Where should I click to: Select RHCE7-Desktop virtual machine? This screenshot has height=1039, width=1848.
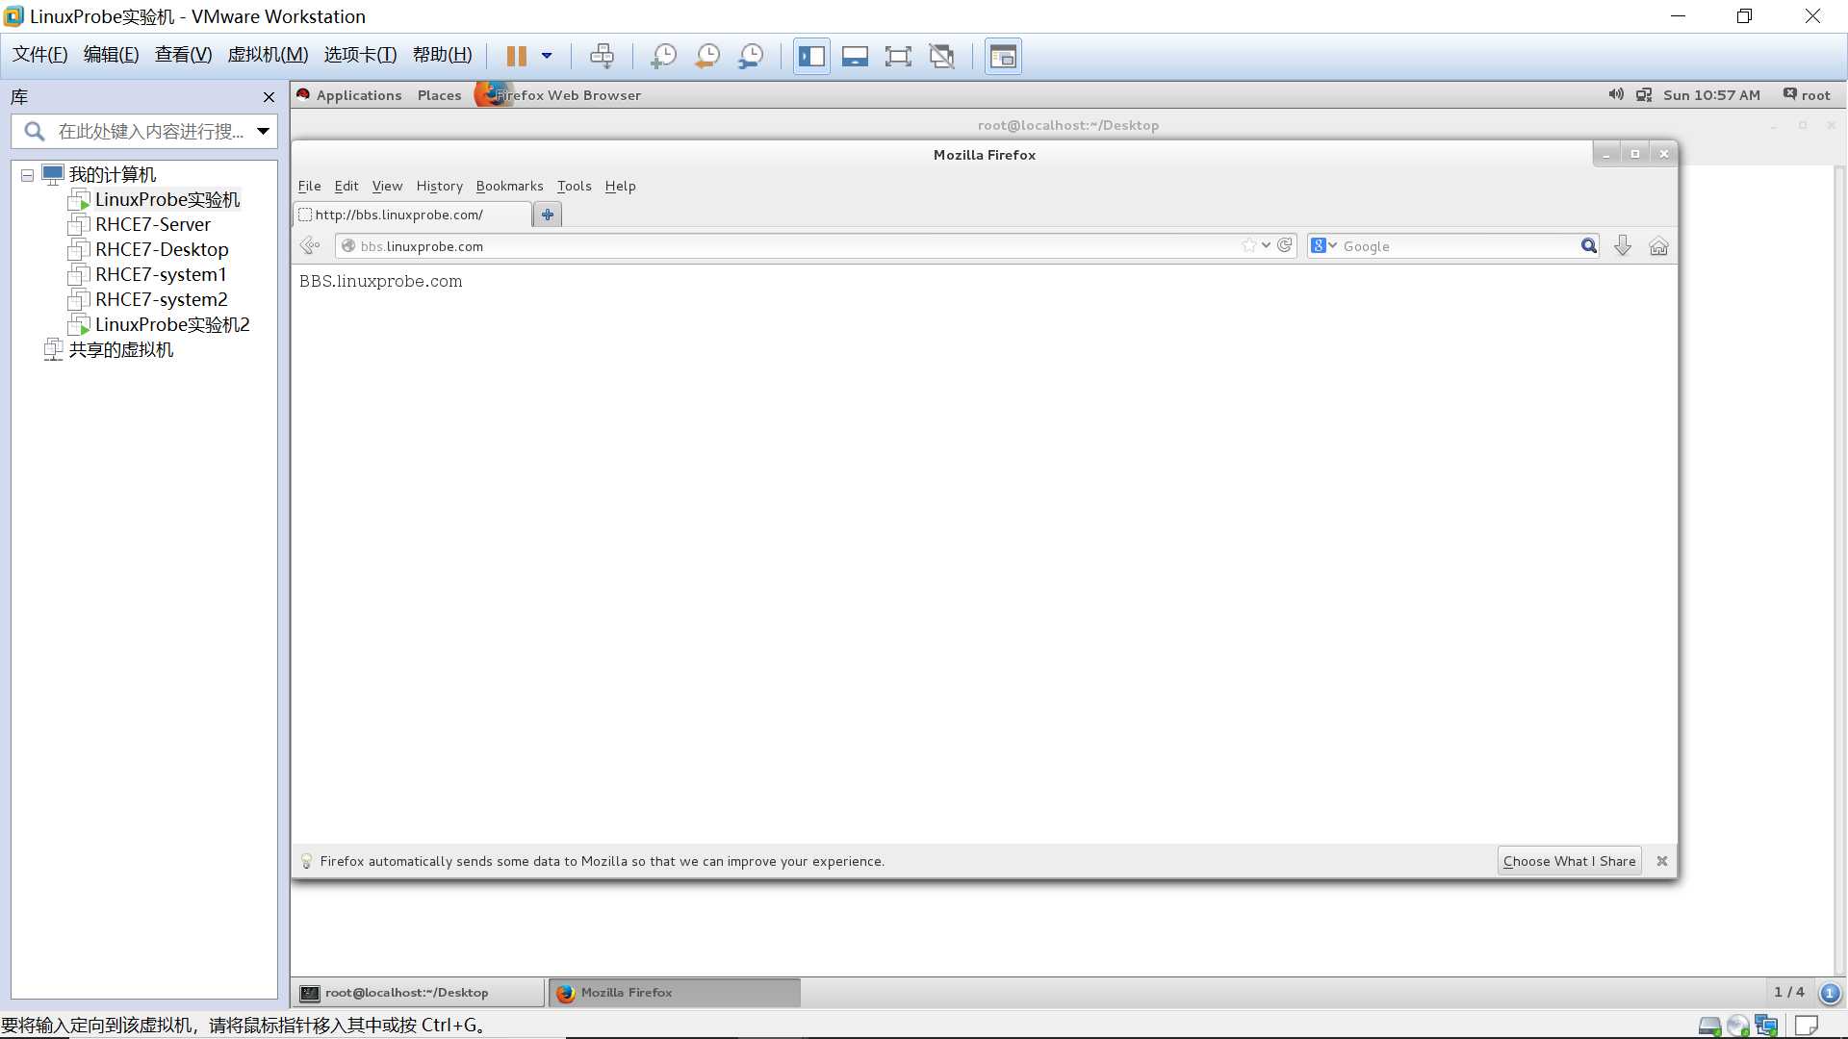coord(162,249)
